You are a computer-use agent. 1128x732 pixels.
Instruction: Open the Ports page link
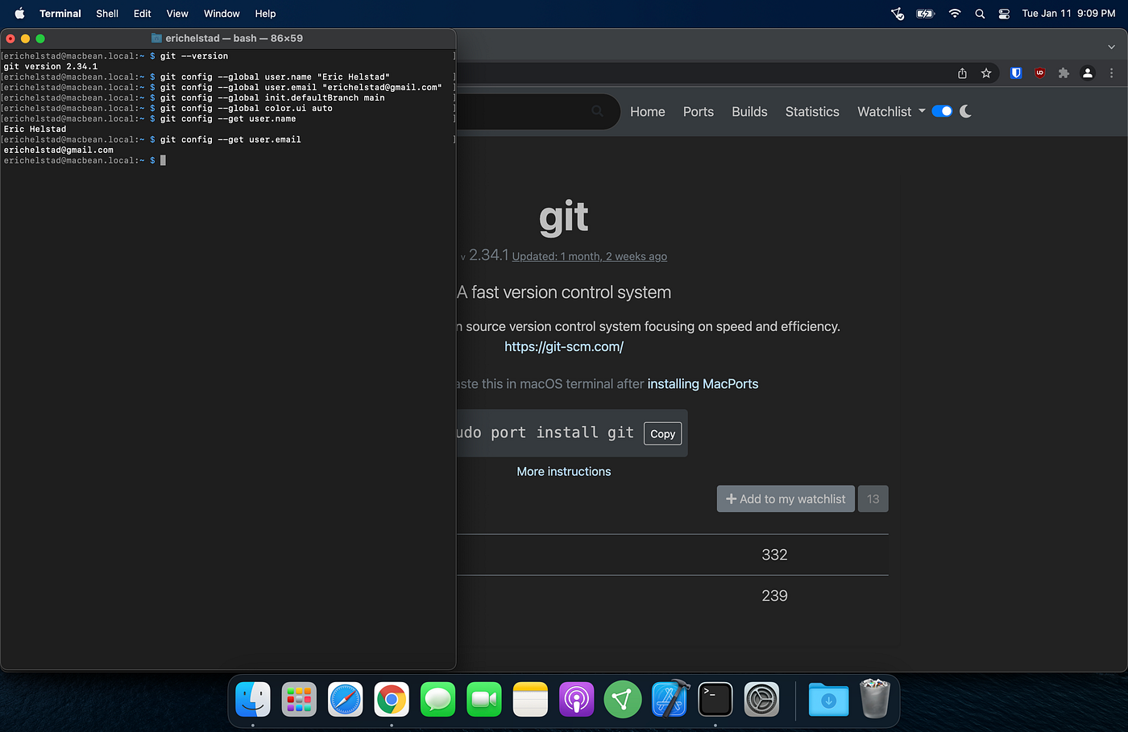click(699, 111)
